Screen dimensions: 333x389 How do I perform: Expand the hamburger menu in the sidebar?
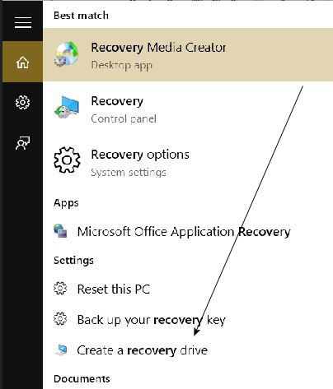tap(23, 22)
